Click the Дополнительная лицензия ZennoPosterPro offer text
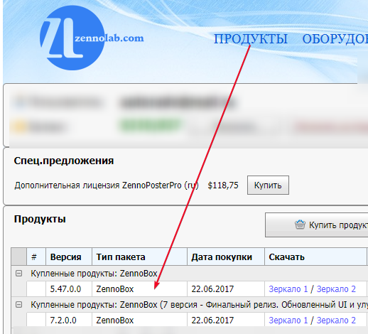This screenshot has height=334, width=368. click(x=107, y=185)
